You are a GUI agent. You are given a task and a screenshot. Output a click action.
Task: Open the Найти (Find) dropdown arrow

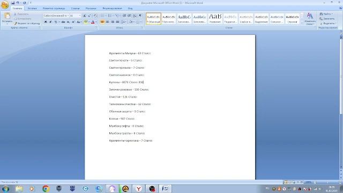332,14
